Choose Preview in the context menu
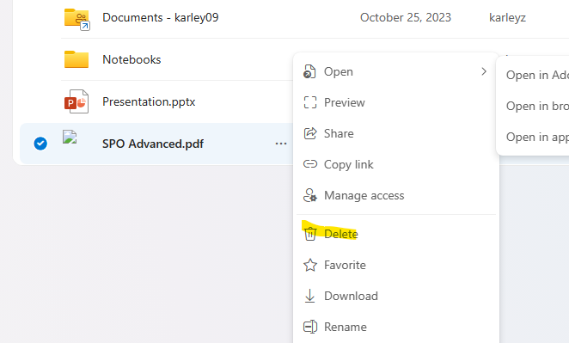 point(396,102)
